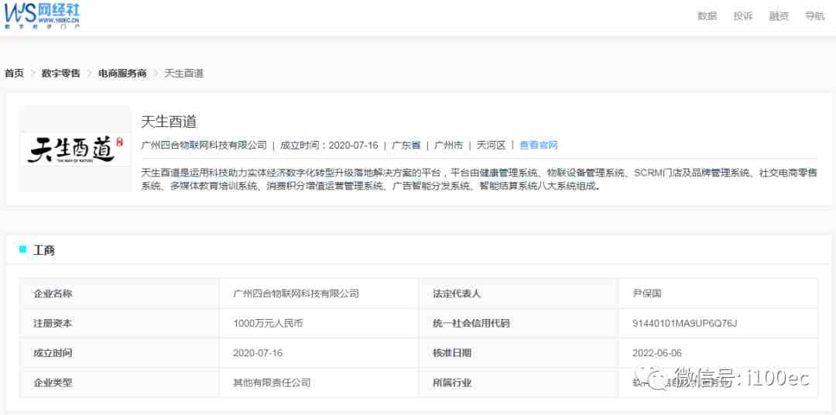This screenshot has height=415, width=836.
Task: Click the 成立时间 table label
Action: (53, 353)
